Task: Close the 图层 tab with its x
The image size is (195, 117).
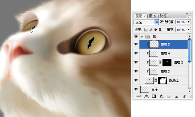Action: pyautogui.click(x=145, y=16)
